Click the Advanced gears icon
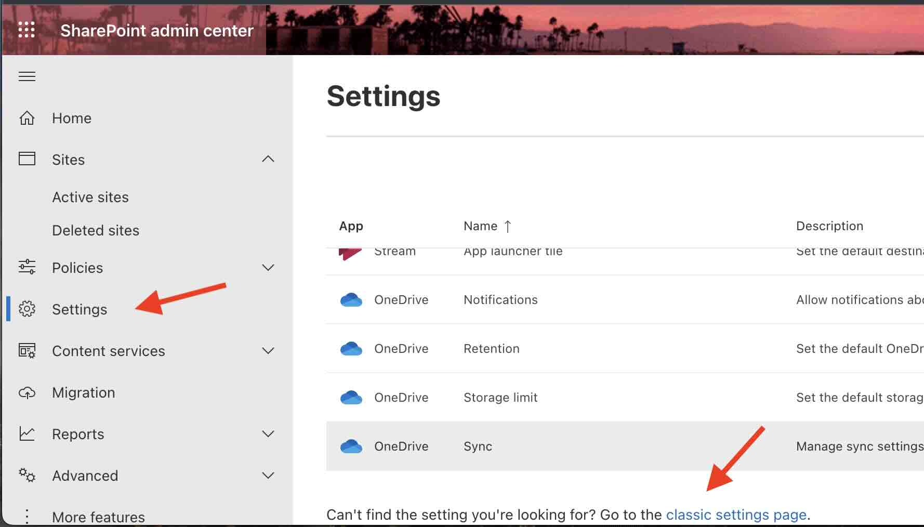924x527 pixels. click(x=27, y=475)
